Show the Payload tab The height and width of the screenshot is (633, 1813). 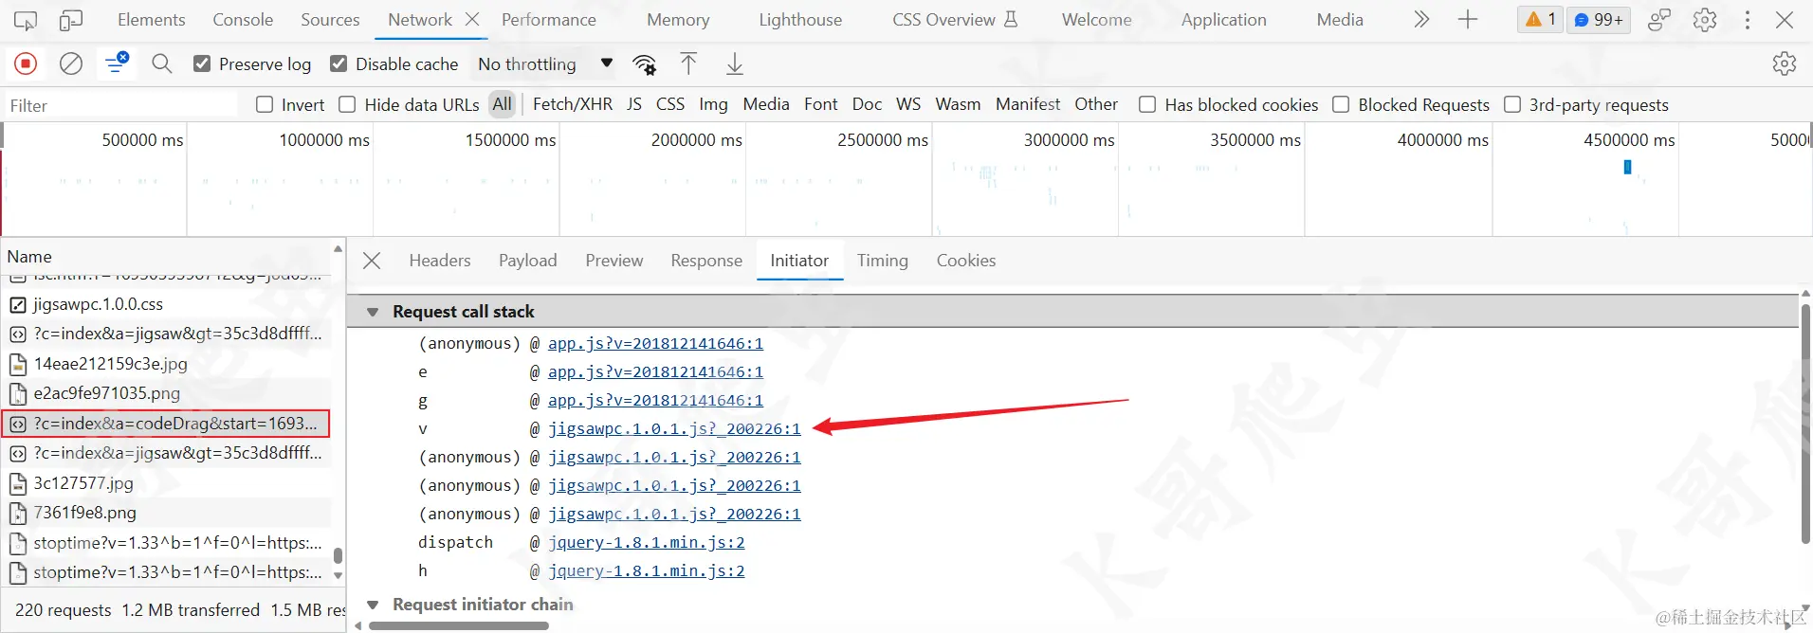(528, 261)
